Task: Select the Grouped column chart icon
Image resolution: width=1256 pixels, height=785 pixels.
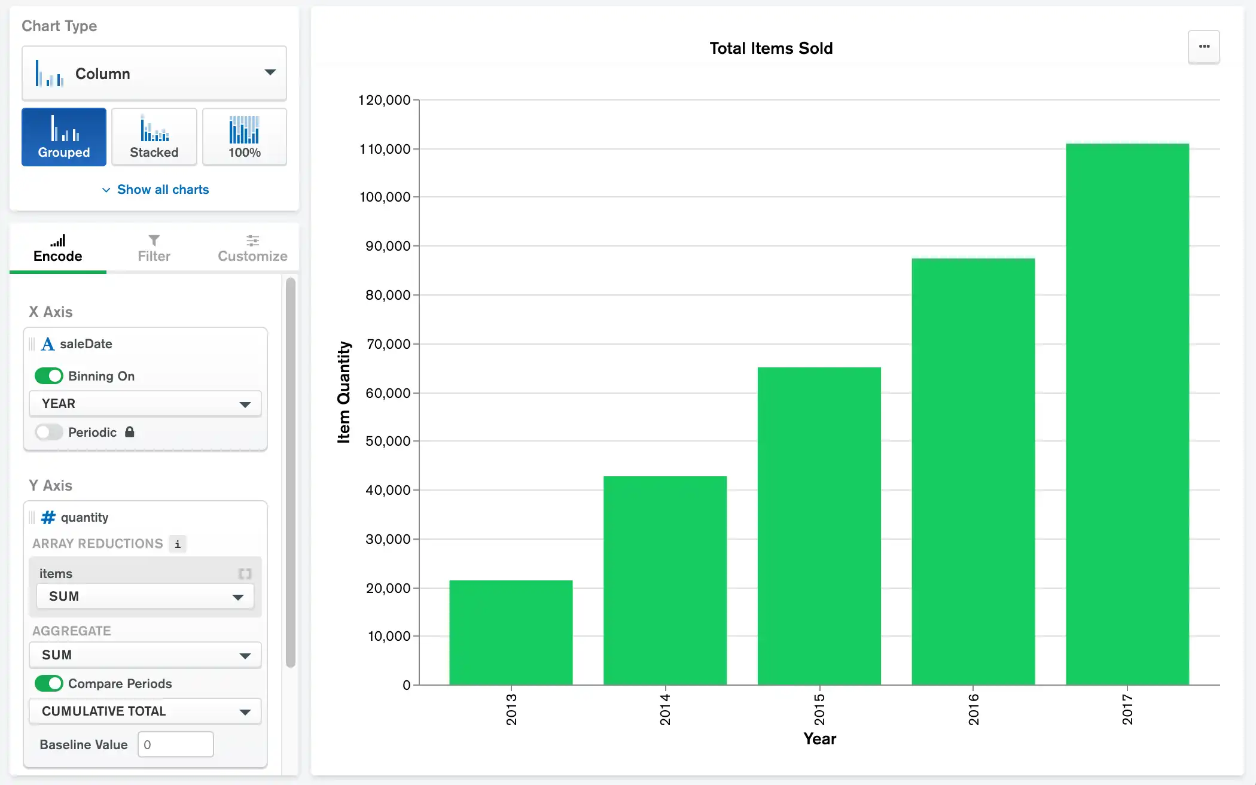Action: [63, 136]
